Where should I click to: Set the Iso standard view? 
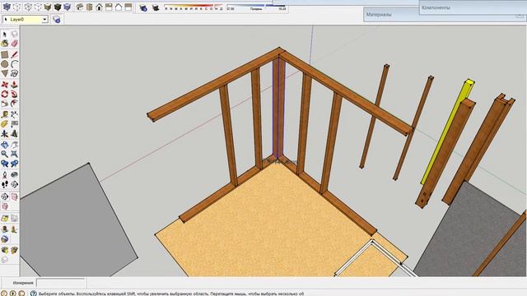click(x=79, y=7)
